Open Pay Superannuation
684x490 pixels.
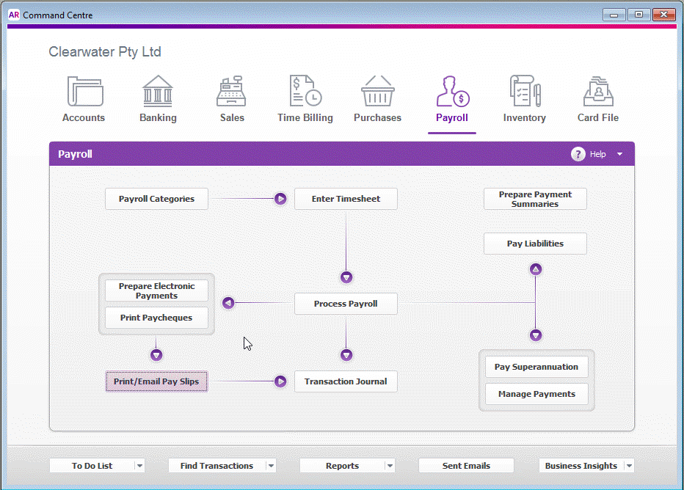(536, 367)
